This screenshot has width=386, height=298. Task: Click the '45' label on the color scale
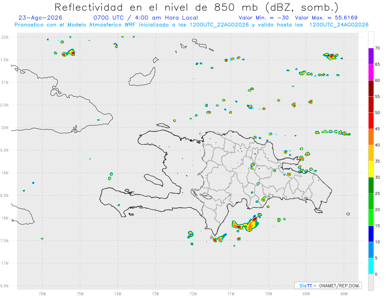pyautogui.click(x=378, y=129)
